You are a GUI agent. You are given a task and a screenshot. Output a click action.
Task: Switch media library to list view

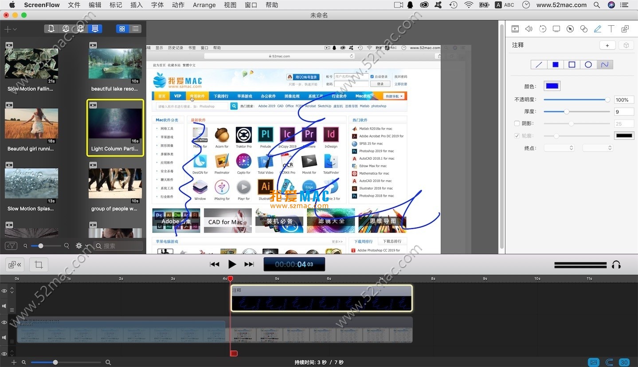click(135, 29)
